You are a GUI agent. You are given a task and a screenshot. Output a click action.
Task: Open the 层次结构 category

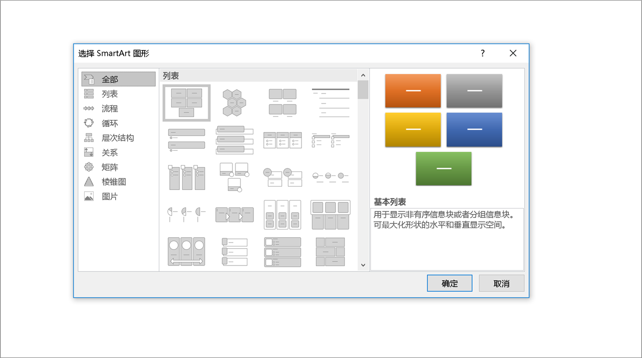coord(118,138)
